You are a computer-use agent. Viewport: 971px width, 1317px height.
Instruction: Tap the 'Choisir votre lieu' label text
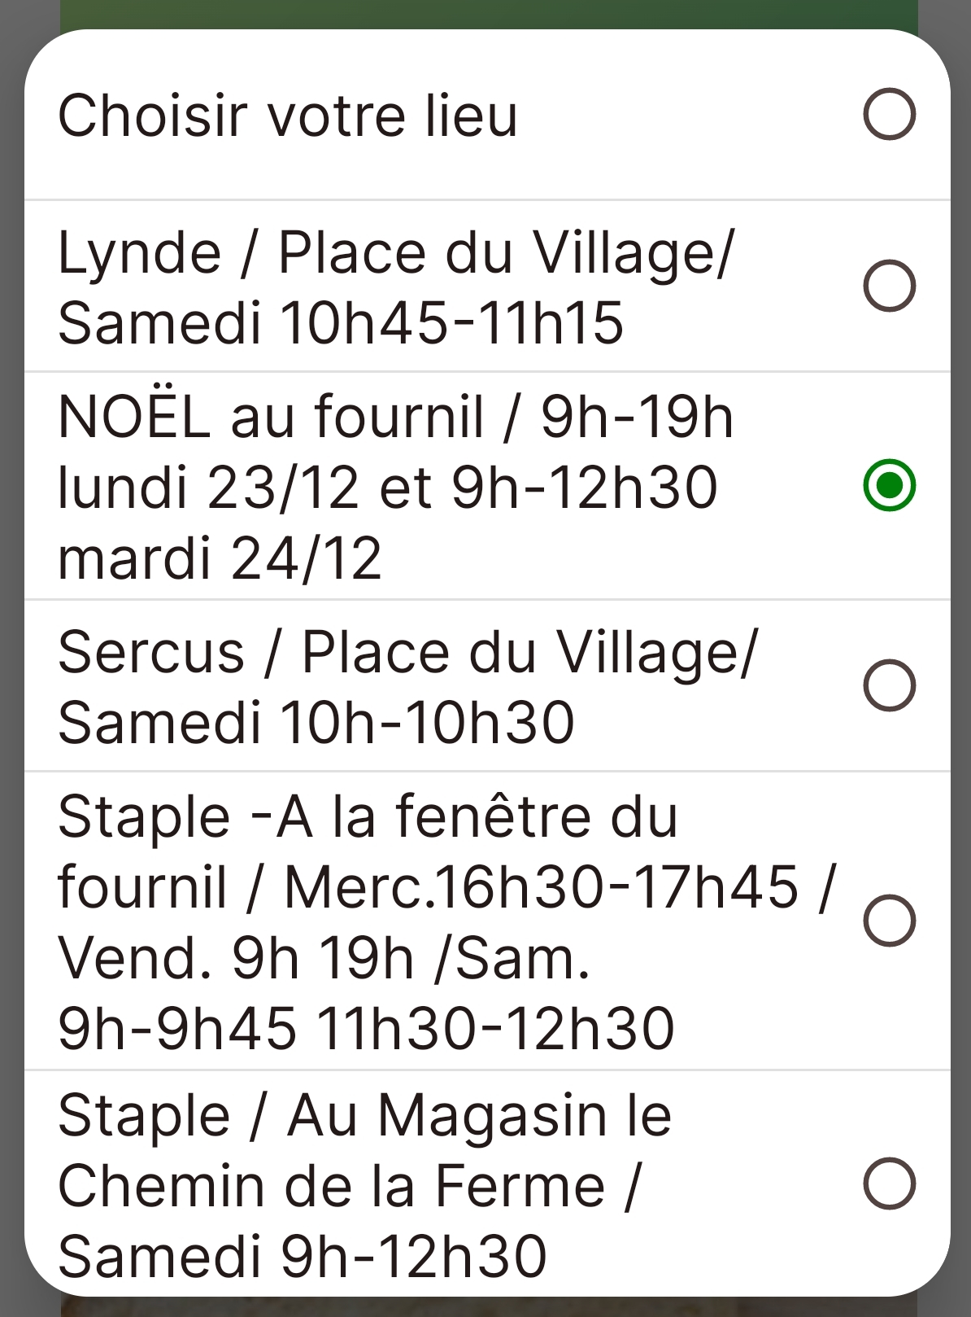tap(287, 115)
